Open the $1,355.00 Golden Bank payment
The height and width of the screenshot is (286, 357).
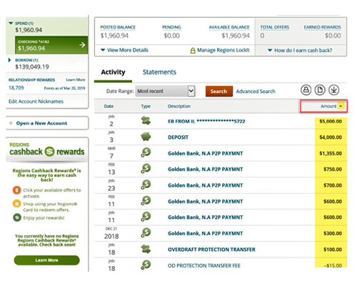pos(206,153)
